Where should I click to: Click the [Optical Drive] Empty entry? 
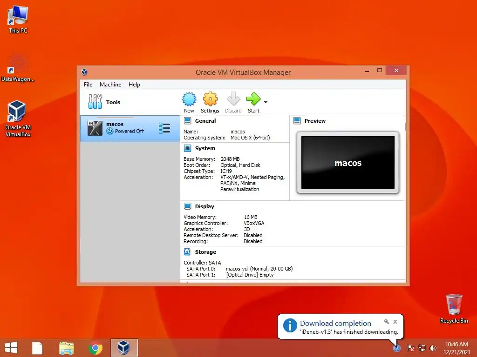[250, 275]
